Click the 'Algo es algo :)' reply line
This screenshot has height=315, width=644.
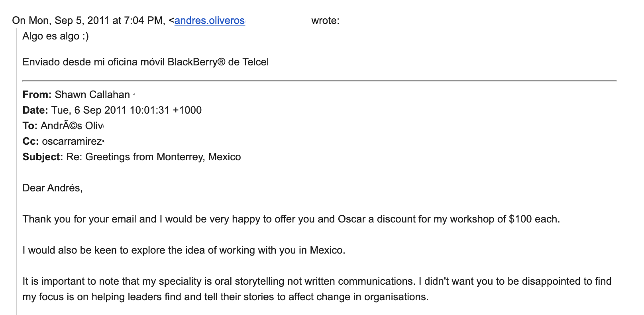click(56, 36)
